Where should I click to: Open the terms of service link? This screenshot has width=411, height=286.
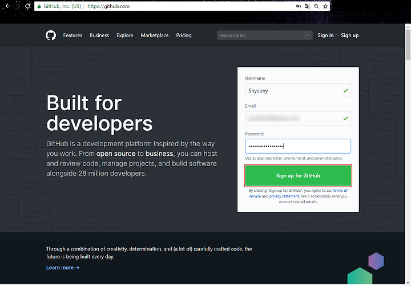point(340,191)
